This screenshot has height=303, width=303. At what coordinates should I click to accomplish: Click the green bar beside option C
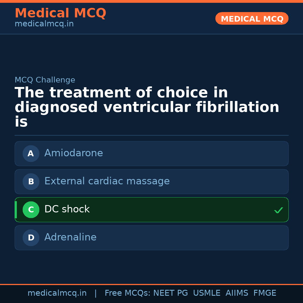pos(16,210)
